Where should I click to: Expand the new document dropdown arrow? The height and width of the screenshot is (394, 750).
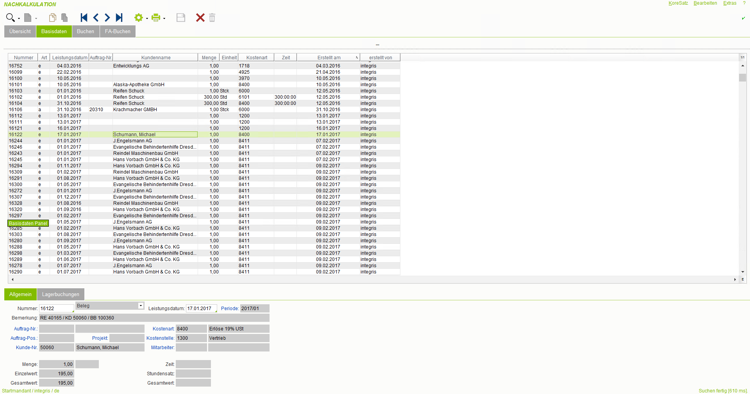tap(36, 18)
